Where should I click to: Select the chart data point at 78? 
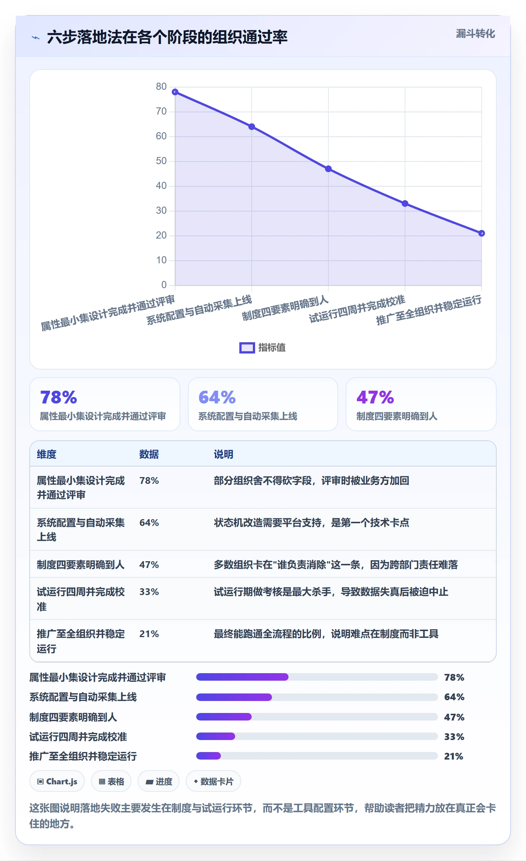tap(175, 92)
